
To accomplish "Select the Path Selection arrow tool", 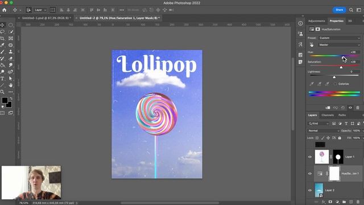I will pyautogui.click(x=11, y=79).
